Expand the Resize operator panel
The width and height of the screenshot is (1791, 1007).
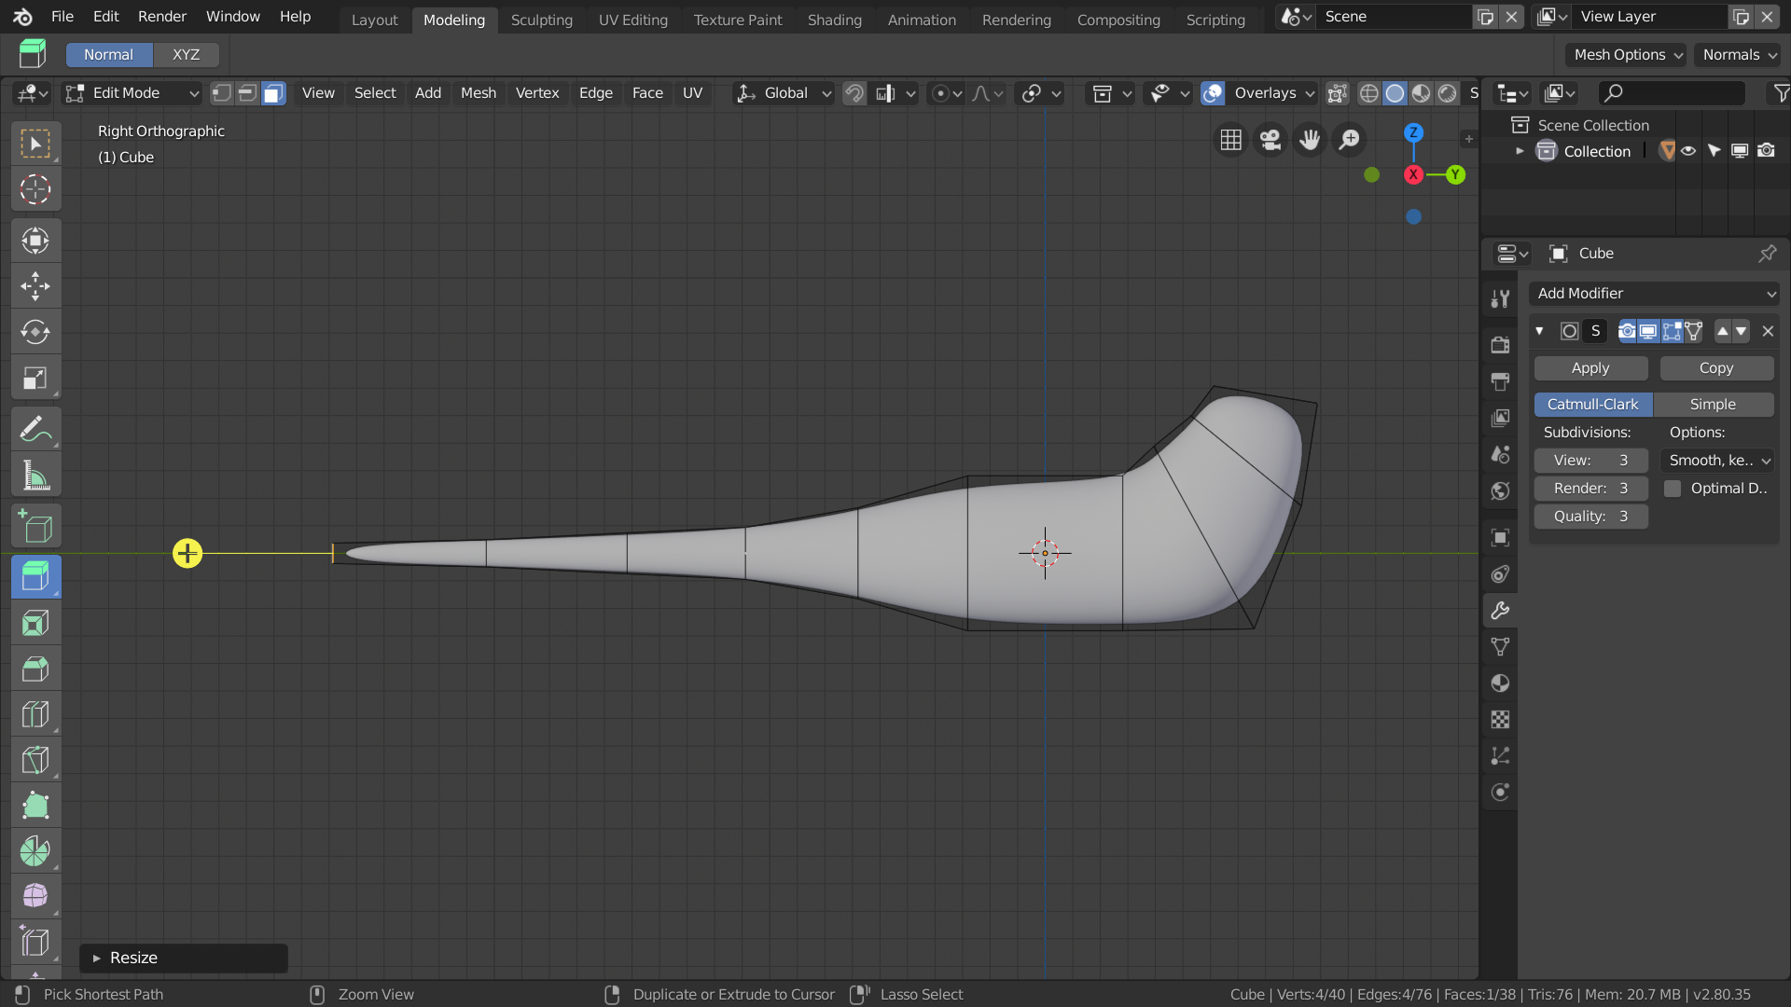click(x=96, y=959)
